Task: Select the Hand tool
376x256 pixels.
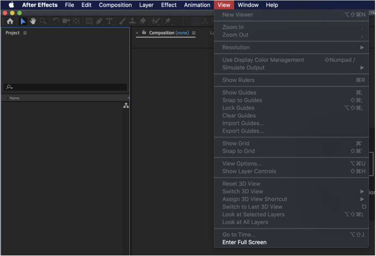Action: [33, 21]
